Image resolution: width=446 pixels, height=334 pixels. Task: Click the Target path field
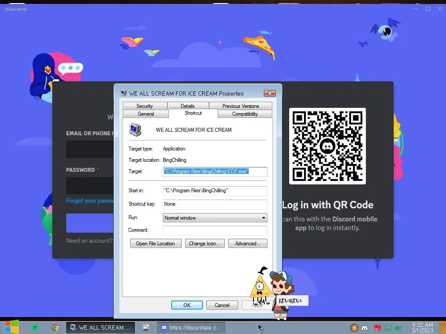215,171
